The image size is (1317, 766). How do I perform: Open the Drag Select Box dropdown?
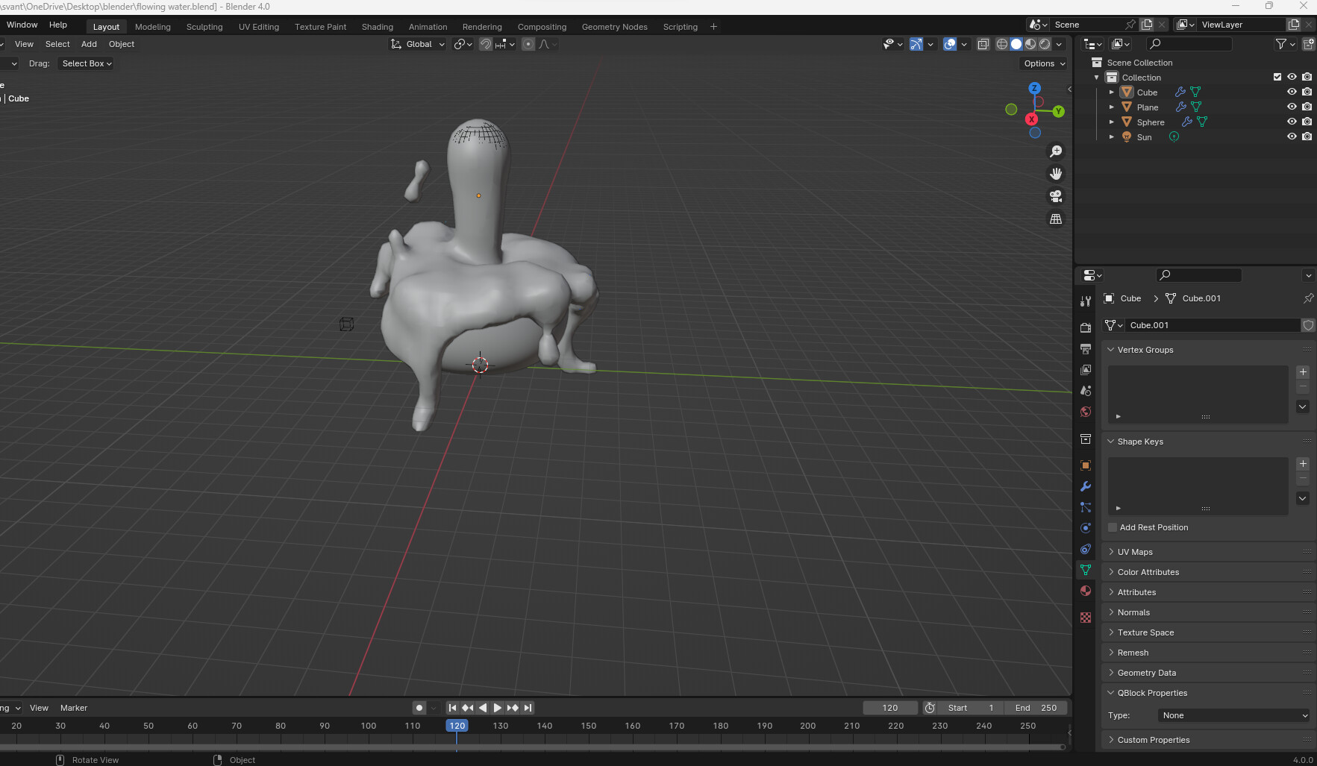87,63
